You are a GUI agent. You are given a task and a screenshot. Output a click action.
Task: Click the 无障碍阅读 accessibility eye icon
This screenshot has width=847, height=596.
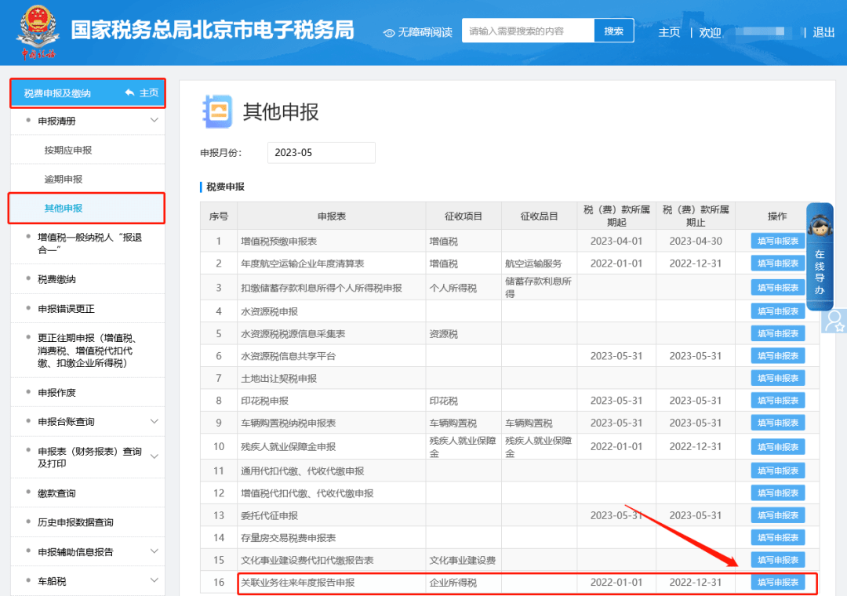[x=387, y=31]
